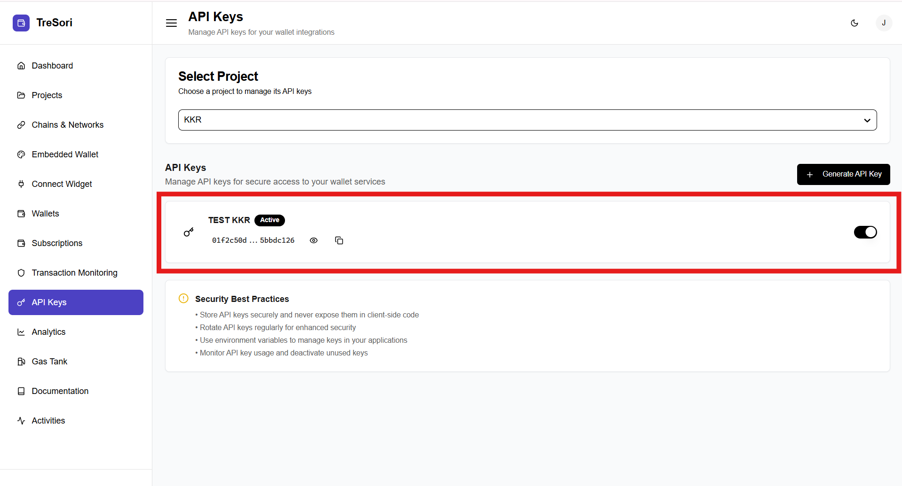Copy the TEST KKR API key

[x=339, y=240]
